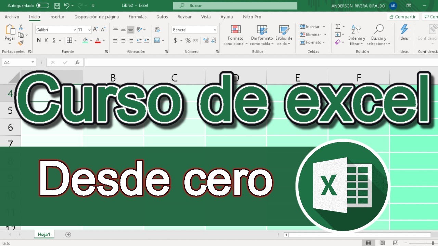
Task: Open the font color dropdown arrow
Action: click(x=104, y=40)
